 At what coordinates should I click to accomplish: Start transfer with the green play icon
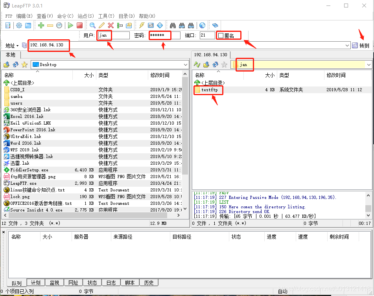70,25
